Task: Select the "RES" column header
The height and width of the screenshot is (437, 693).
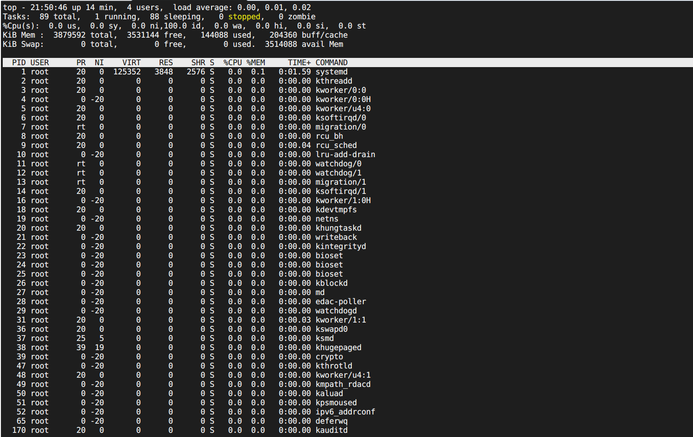Action: (x=166, y=62)
